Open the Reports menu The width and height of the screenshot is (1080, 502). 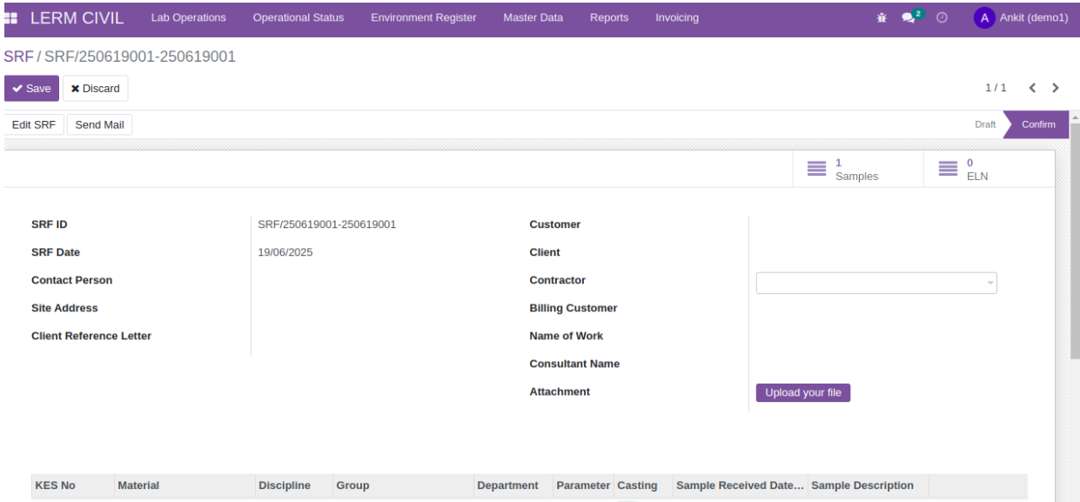tap(609, 18)
